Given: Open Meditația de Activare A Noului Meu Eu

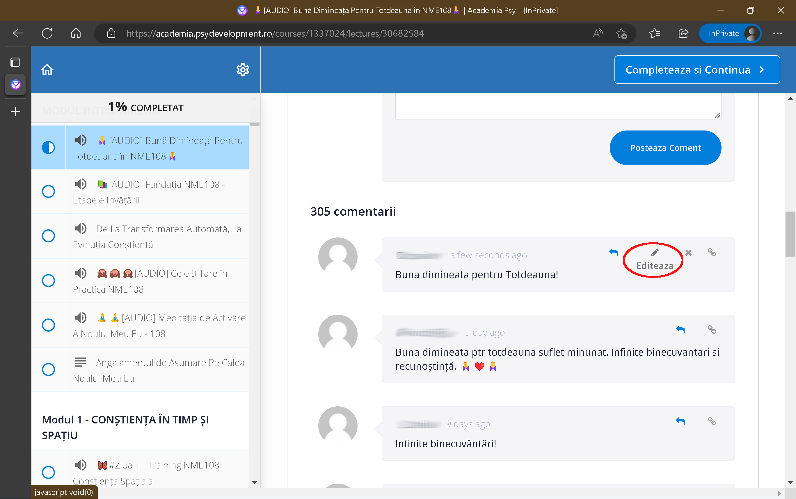Looking at the screenshot, I should tap(157, 325).
